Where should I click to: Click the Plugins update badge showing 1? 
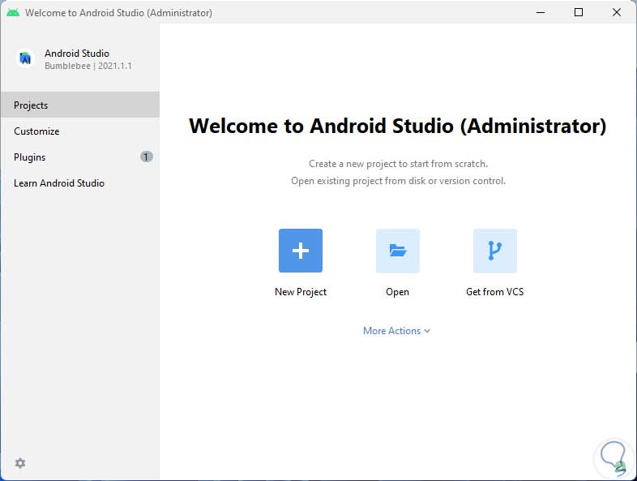coord(146,157)
